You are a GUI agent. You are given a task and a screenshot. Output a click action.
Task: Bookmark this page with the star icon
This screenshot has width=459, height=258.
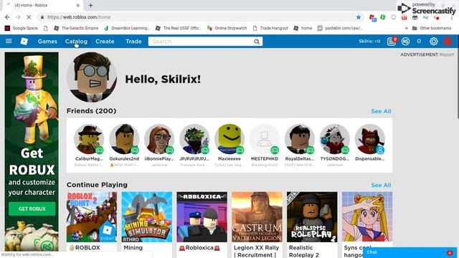point(359,17)
